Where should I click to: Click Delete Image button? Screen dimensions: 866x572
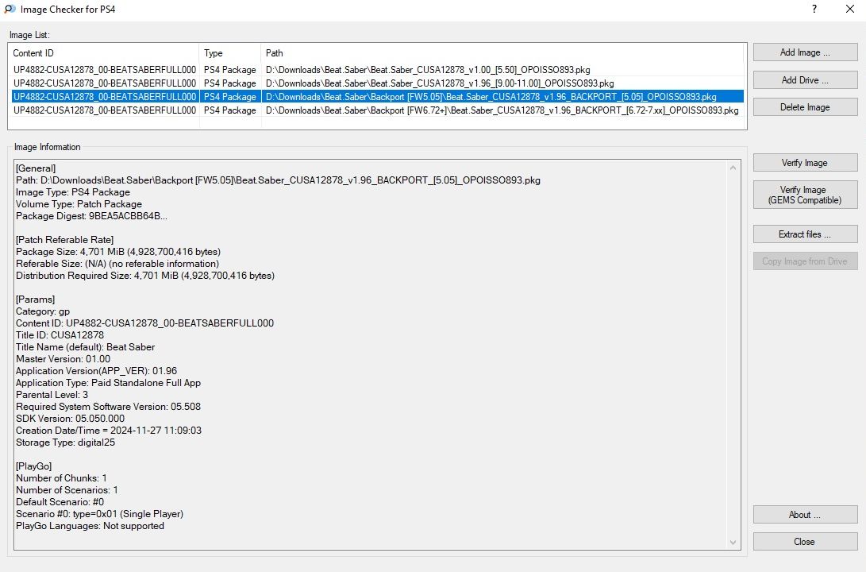805,107
